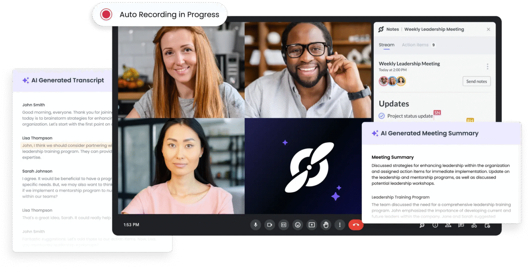The width and height of the screenshot is (529, 267).
Task: Present your screen
Action: [312, 225]
